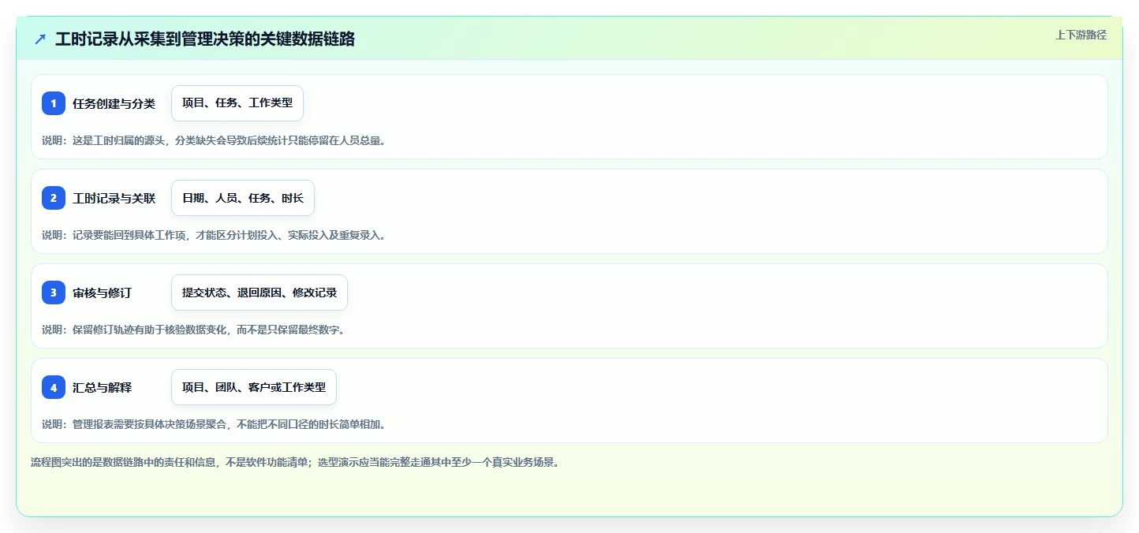Select the 任务创建与分类 step title
Screen dimensions: 1139x533
pos(114,103)
